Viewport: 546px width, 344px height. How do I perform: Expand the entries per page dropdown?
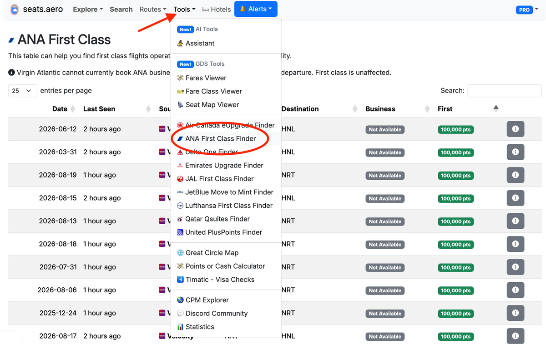(x=22, y=91)
